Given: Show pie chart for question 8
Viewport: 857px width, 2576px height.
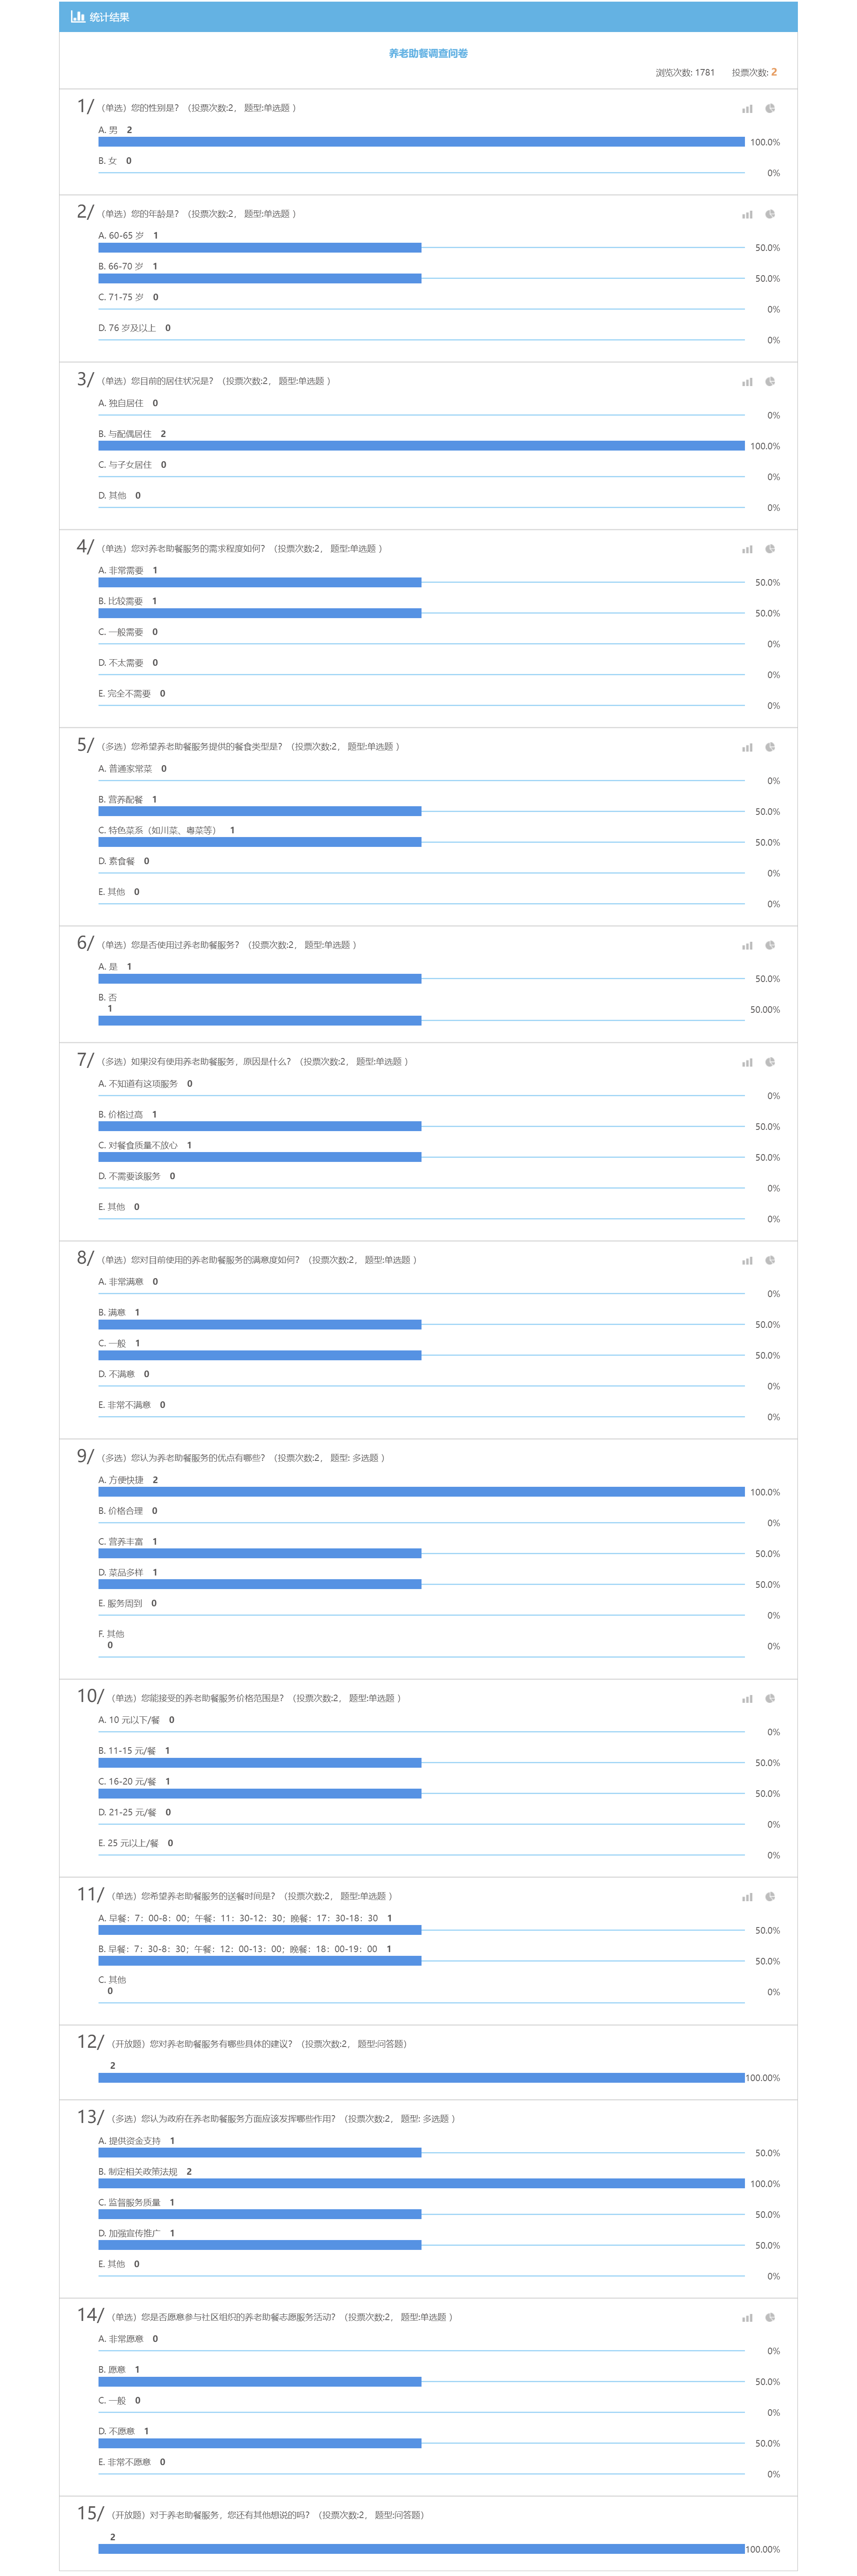Looking at the screenshot, I should [x=770, y=1260].
